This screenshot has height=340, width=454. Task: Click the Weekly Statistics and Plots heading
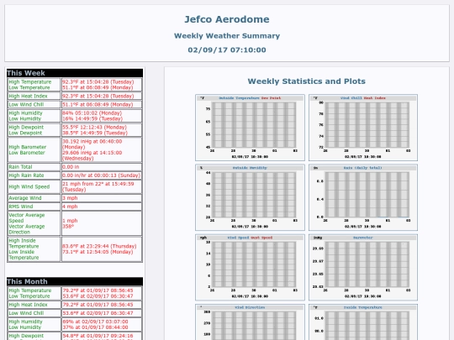(x=307, y=81)
